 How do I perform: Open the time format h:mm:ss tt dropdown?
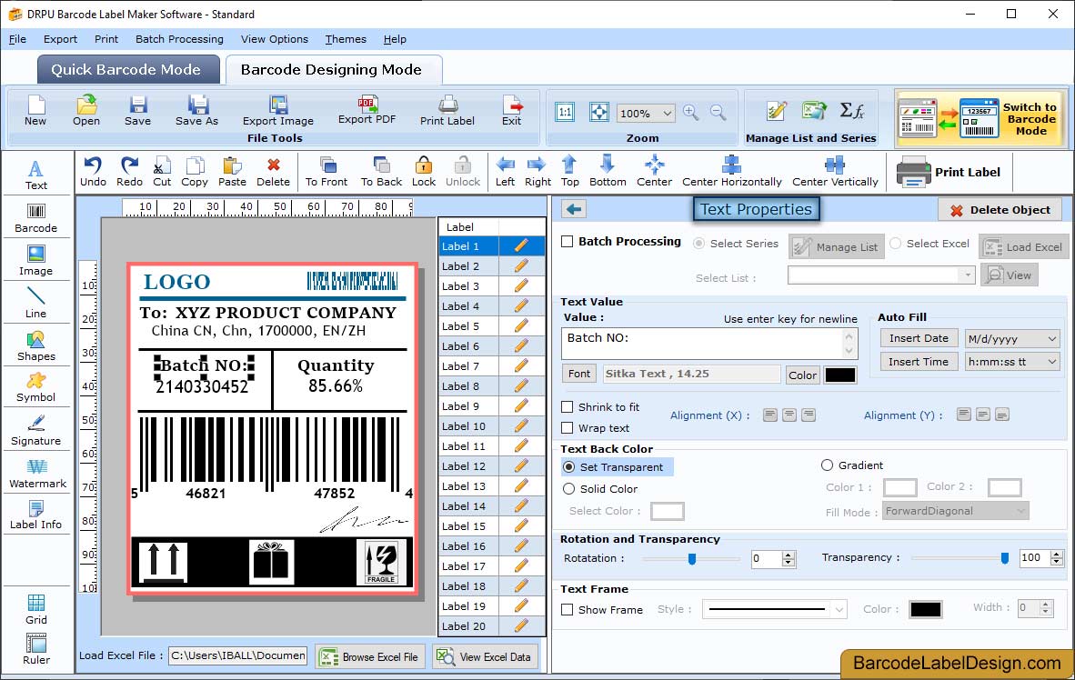1051,362
